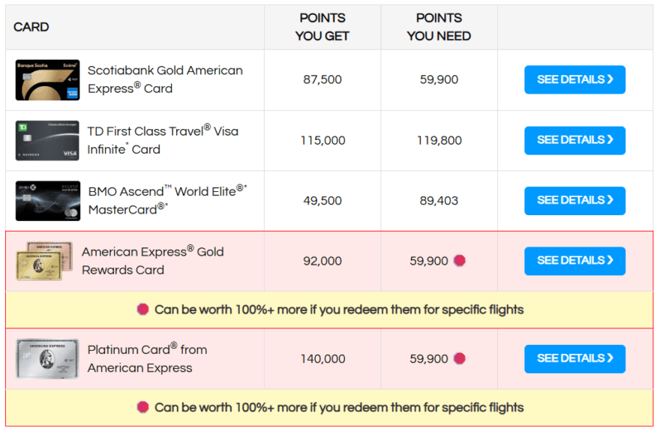660x431 pixels.
Task: Click the Platinum Card from American Express image
Action: tap(47, 359)
